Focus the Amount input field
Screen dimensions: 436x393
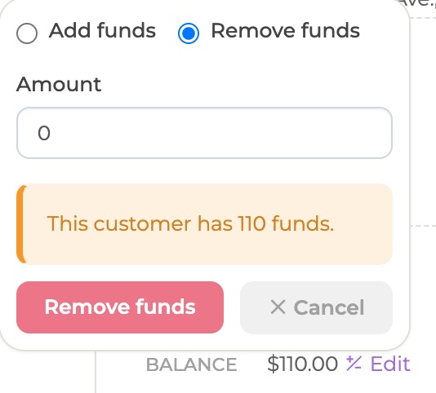pyautogui.click(x=204, y=133)
